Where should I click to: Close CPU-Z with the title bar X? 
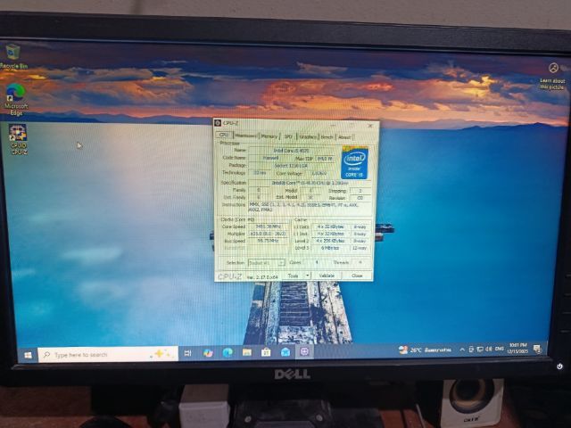tap(370, 126)
